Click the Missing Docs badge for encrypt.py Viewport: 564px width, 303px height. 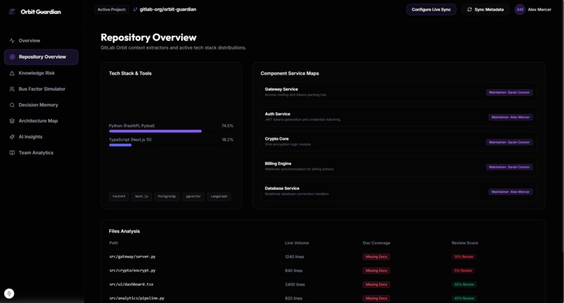click(376, 270)
